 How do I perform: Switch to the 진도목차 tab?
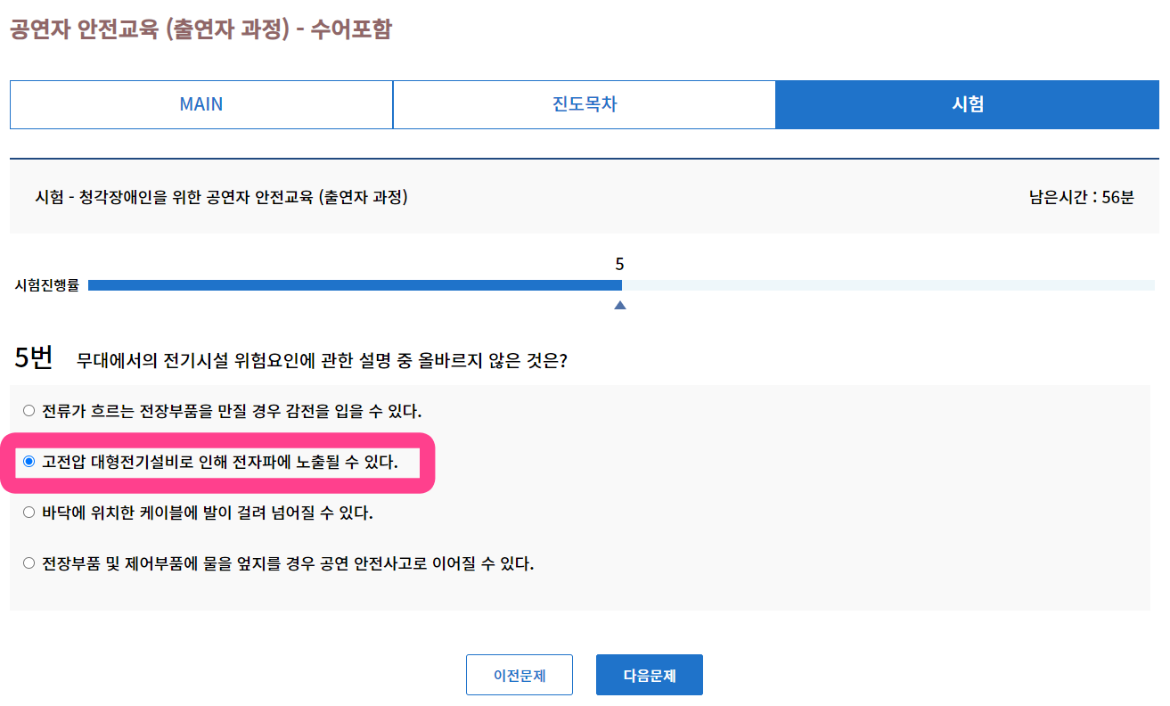coord(585,104)
